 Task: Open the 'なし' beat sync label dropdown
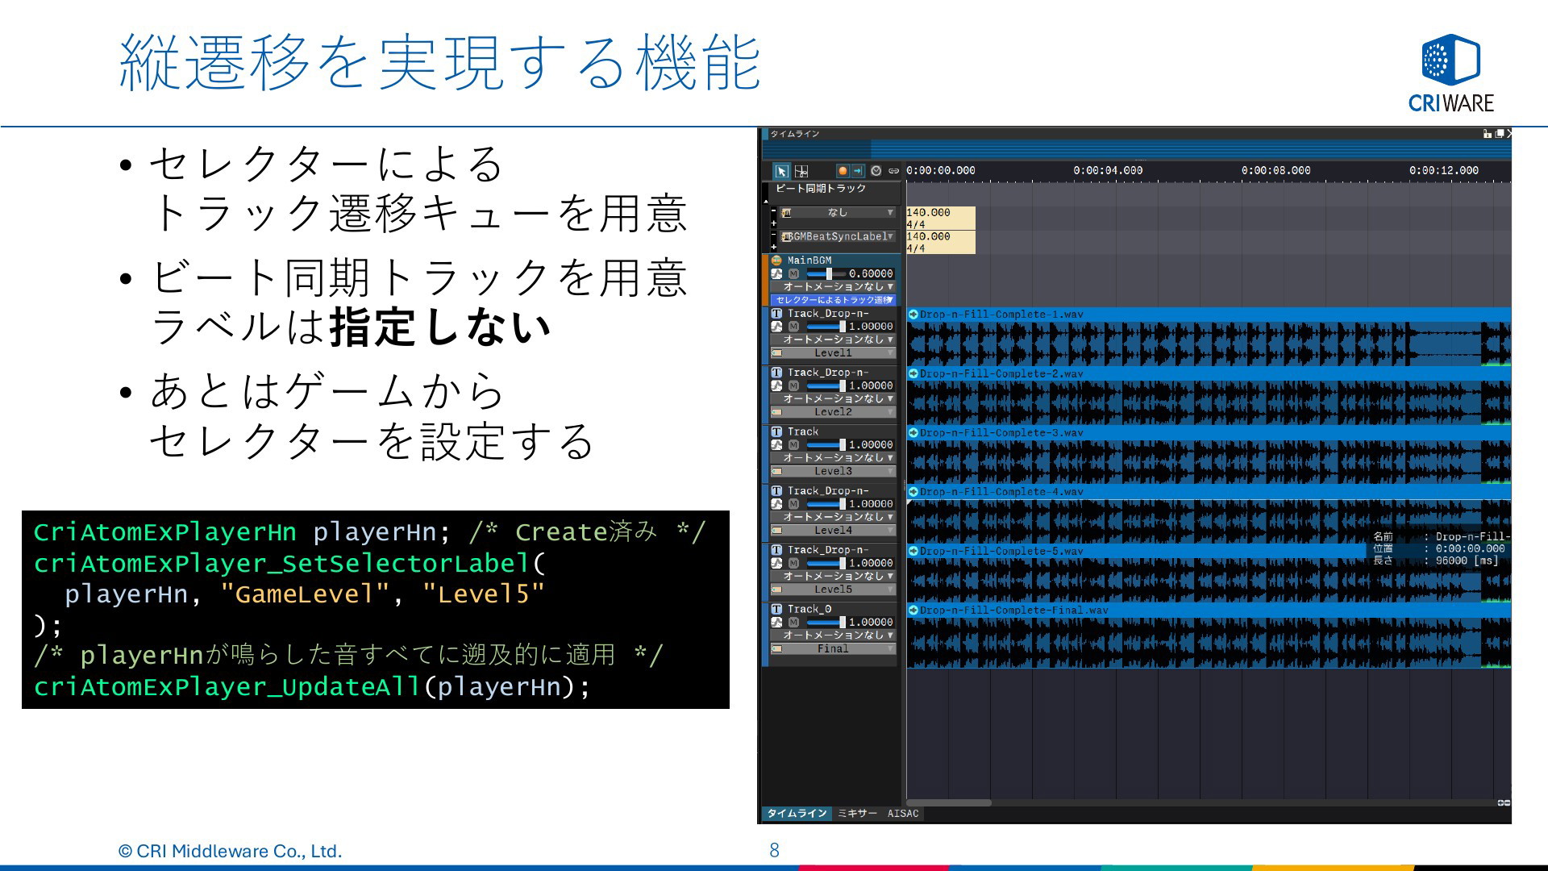[838, 213]
